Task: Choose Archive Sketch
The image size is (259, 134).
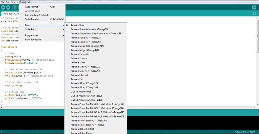Action: (42, 11)
